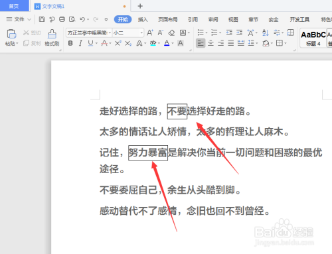The width and height of the screenshot is (332, 254).
Task: Open the 审阅 ribbon tab
Action: point(213,19)
